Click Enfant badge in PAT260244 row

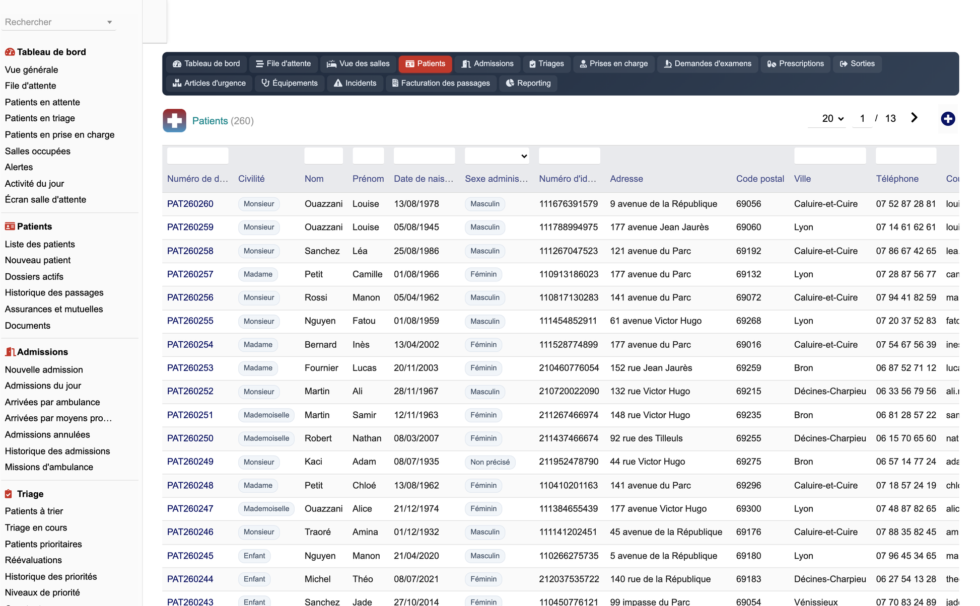pyautogui.click(x=254, y=579)
